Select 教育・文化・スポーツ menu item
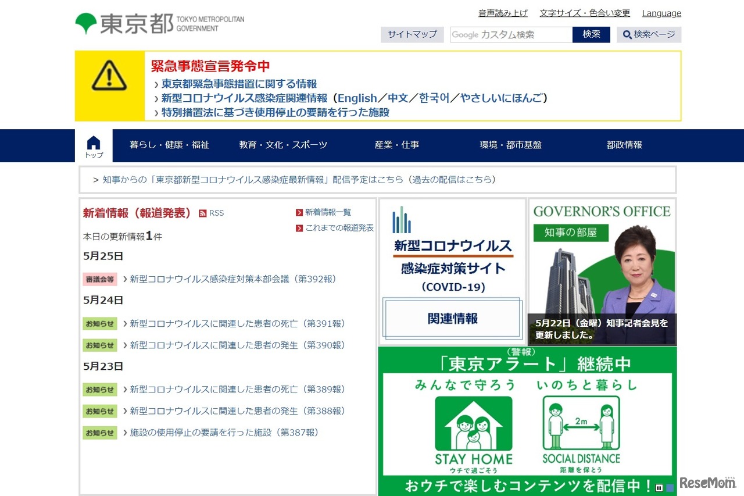 283,145
